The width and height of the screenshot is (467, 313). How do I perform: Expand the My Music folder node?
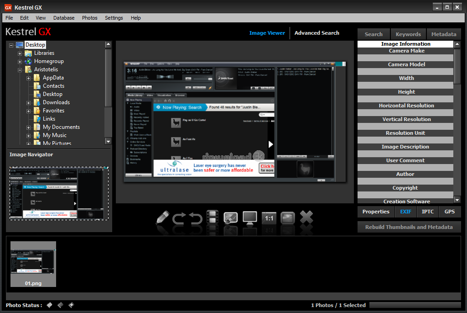click(x=28, y=136)
